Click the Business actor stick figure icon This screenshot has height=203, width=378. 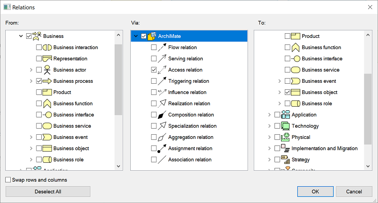coord(47,70)
